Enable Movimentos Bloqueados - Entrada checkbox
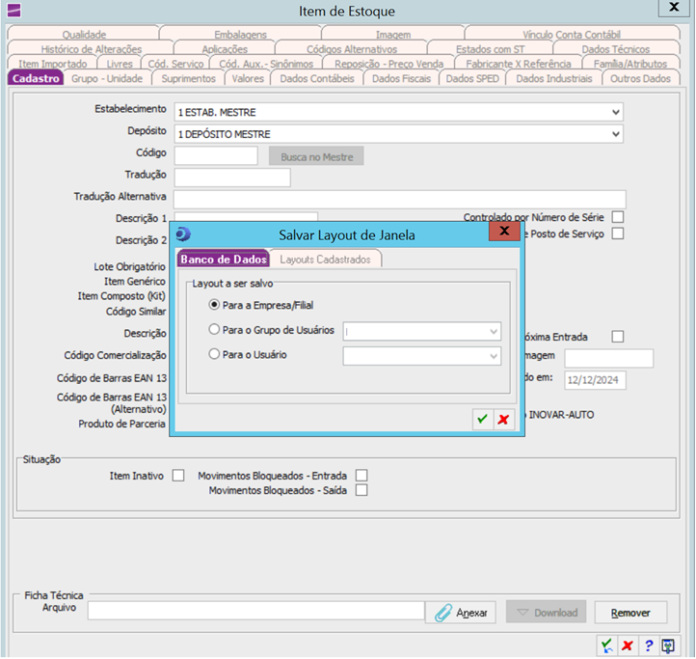The height and width of the screenshot is (659, 696). point(361,476)
